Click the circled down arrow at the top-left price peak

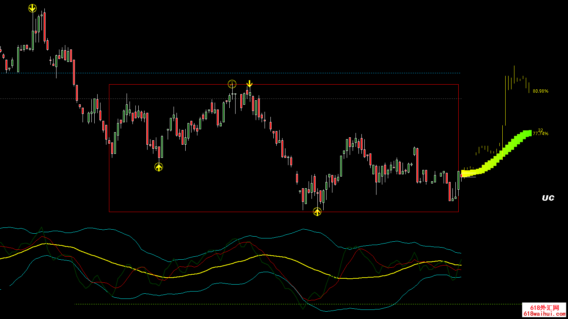pos(33,8)
